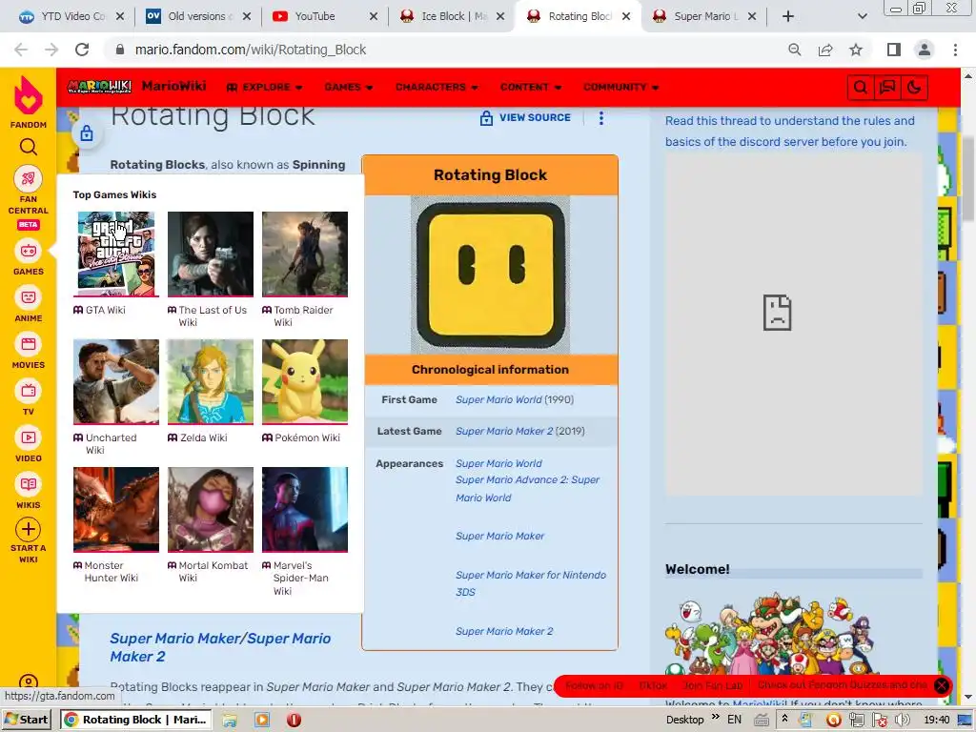Share this page via the share icon
Viewport: 976px width, 732px height.
tap(825, 50)
